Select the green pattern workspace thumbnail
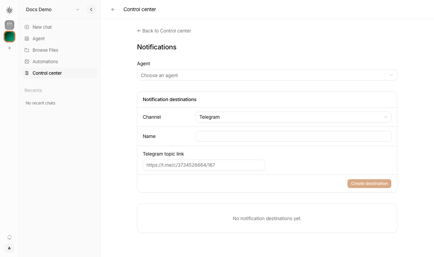This screenshot has width=434, height=257. (9, 37)
